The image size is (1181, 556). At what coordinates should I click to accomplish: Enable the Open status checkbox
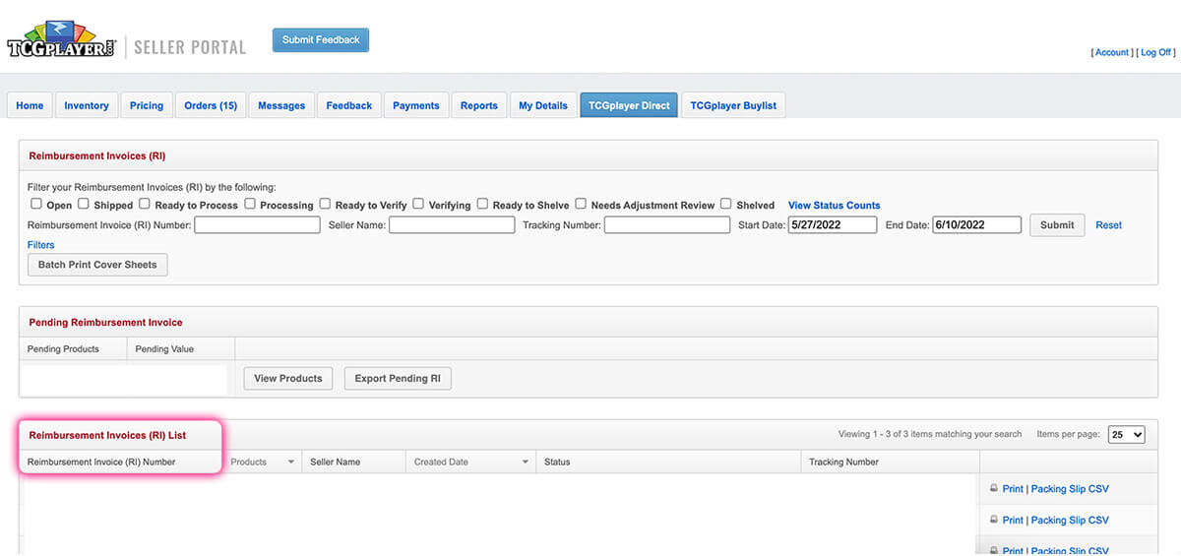coord(36,205)
